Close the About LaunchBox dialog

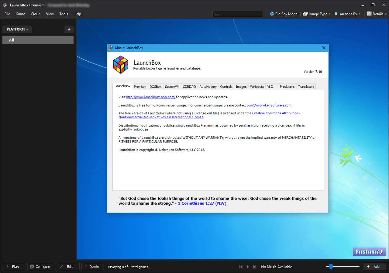324,48
